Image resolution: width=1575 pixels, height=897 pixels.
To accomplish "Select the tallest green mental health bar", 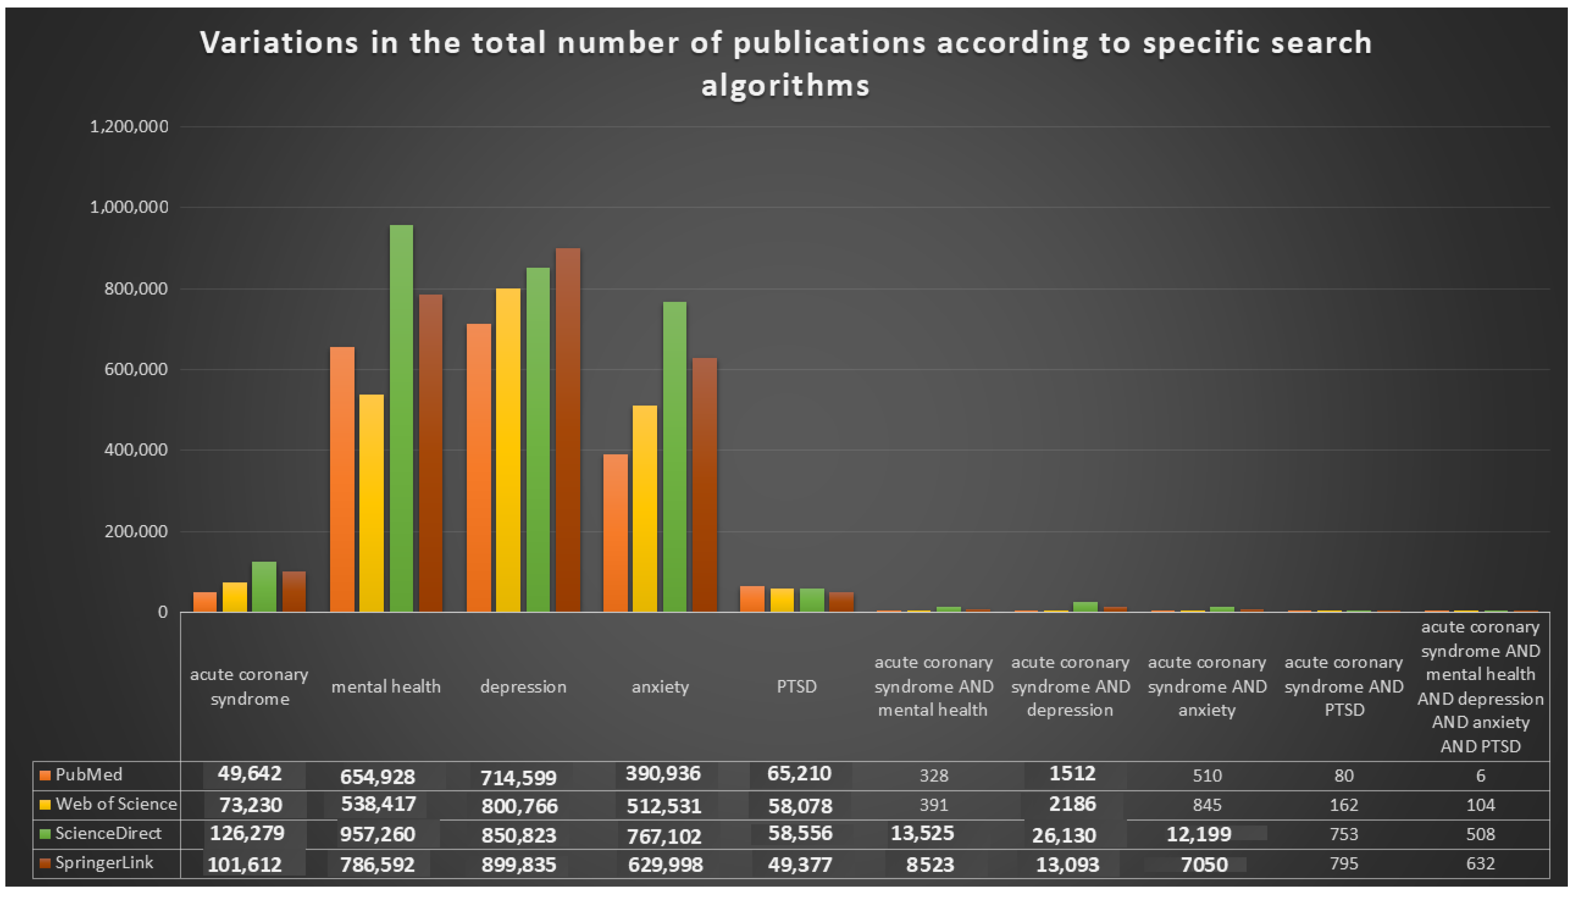I will pos(401,418).
